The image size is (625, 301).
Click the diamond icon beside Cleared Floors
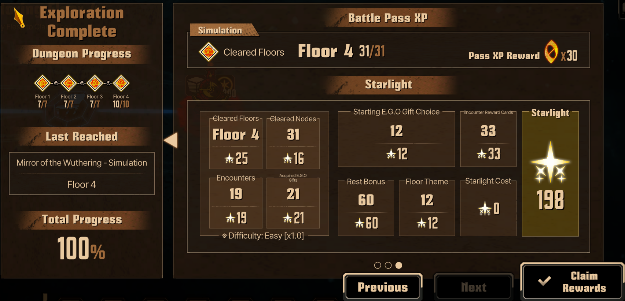[x=209, y=52]
